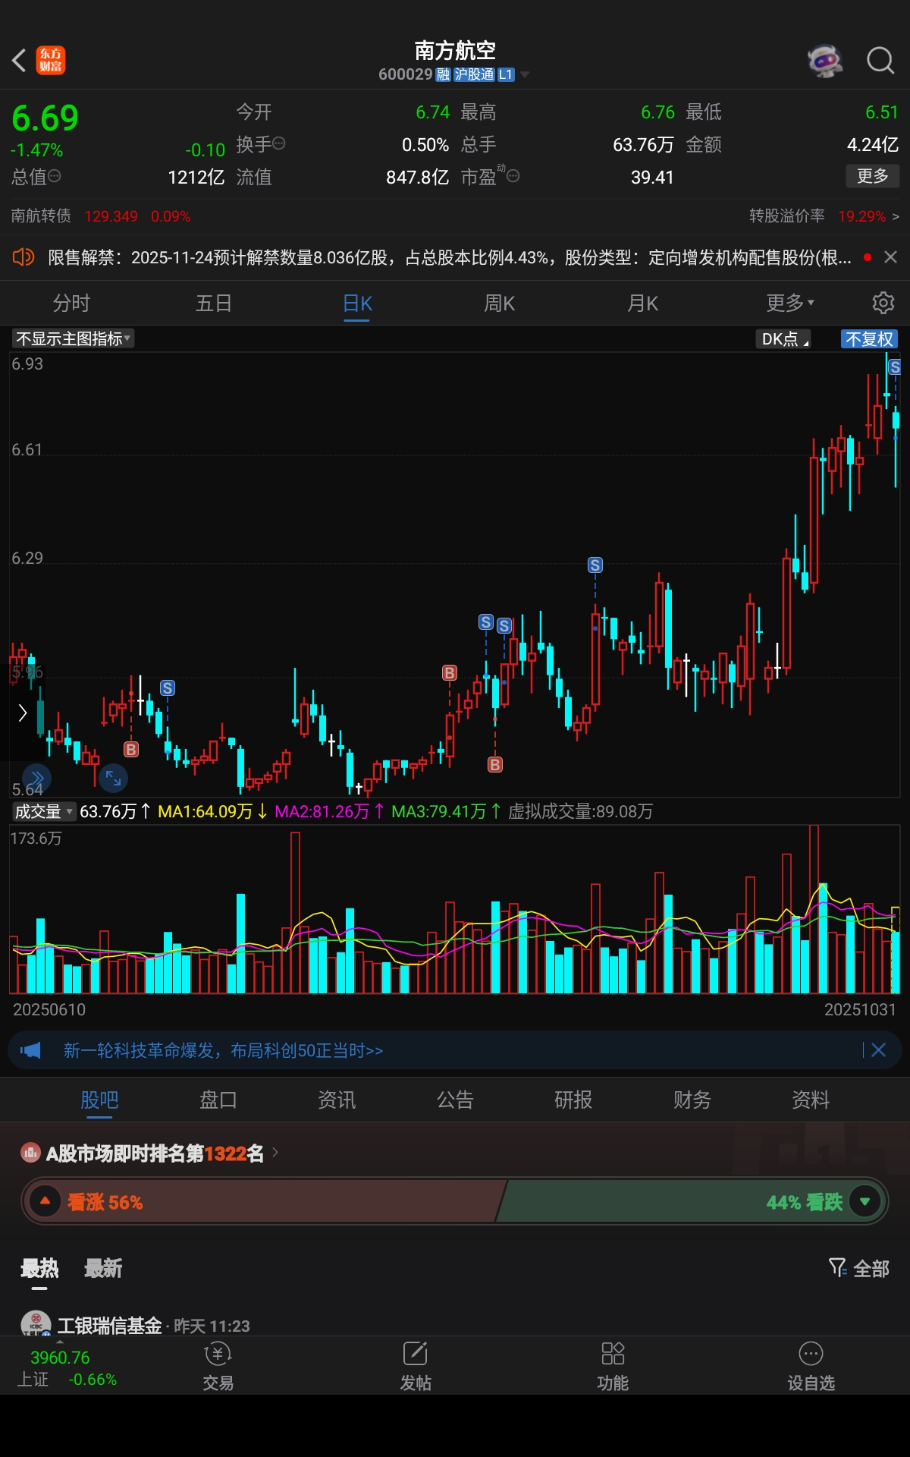910x1457 pixels.
Task: Tap the fullscreen chart icon
Action: click(114, 778)
